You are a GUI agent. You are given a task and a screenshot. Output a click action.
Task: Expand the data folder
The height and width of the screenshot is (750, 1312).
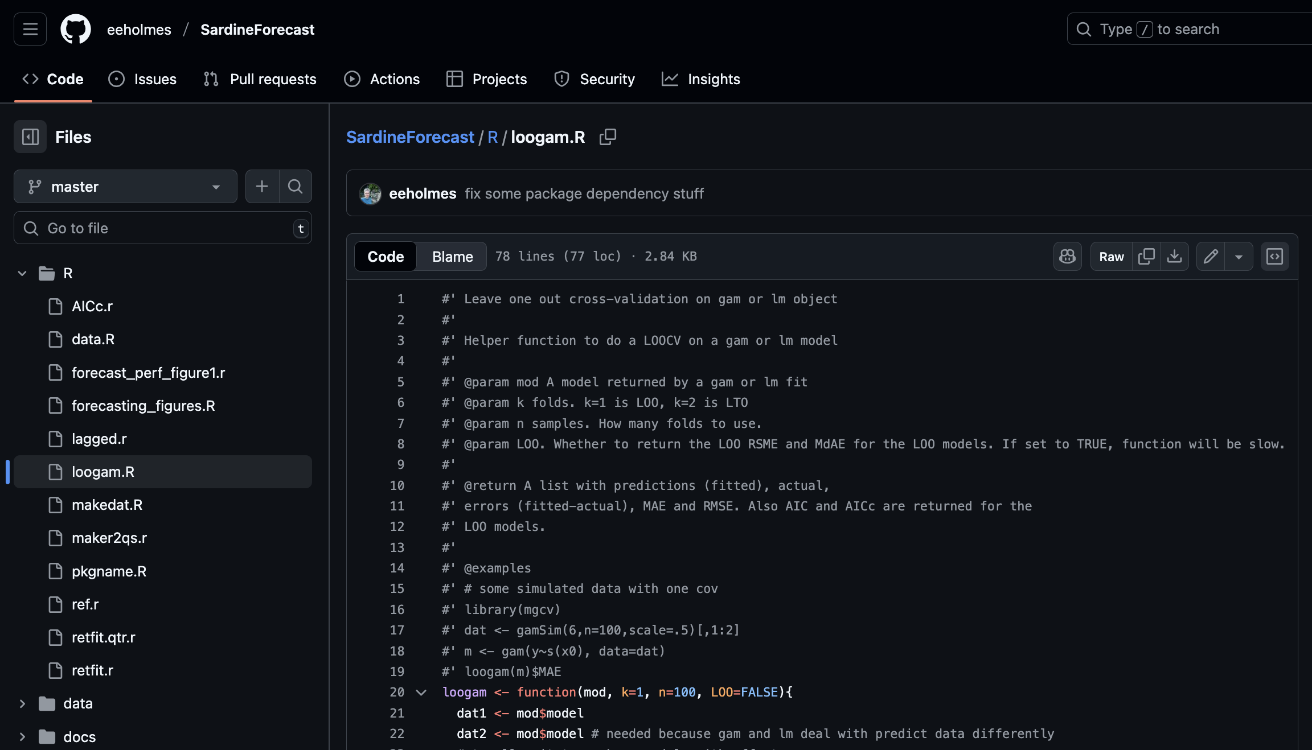coord(22,704)
